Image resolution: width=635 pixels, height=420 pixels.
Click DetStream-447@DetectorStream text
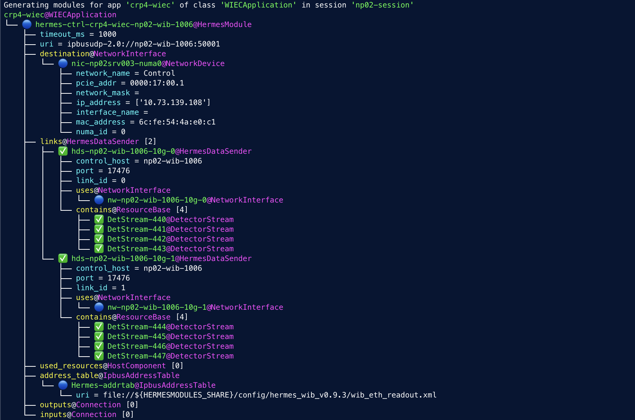[171, 356]
